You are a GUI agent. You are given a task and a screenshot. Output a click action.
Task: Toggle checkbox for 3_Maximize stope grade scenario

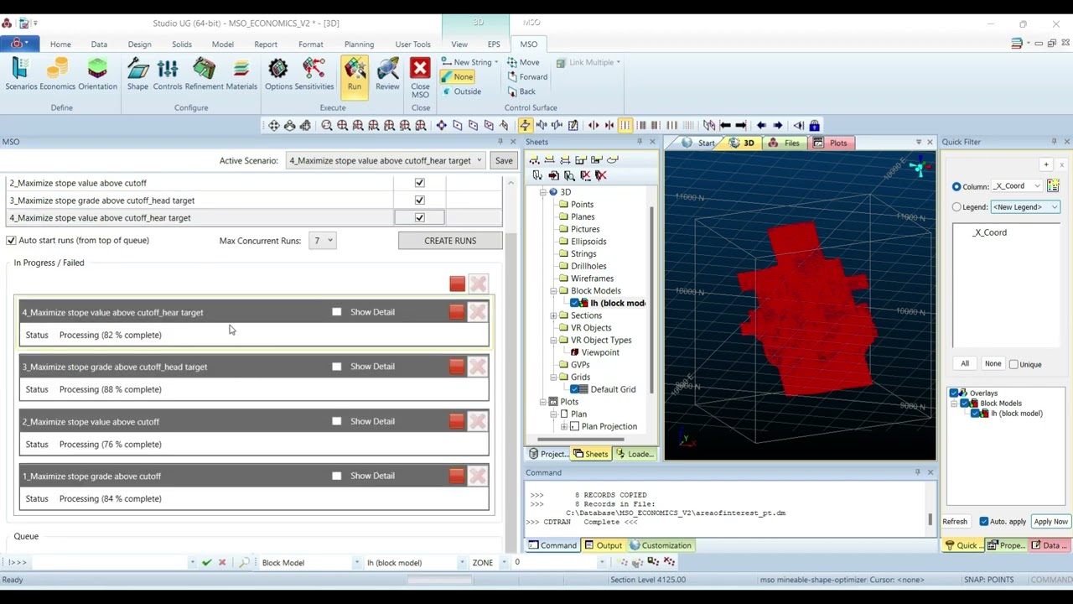[419, 200]
